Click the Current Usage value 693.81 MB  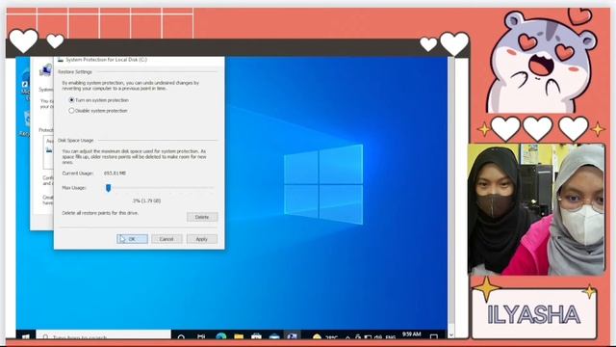click(115, 173)
